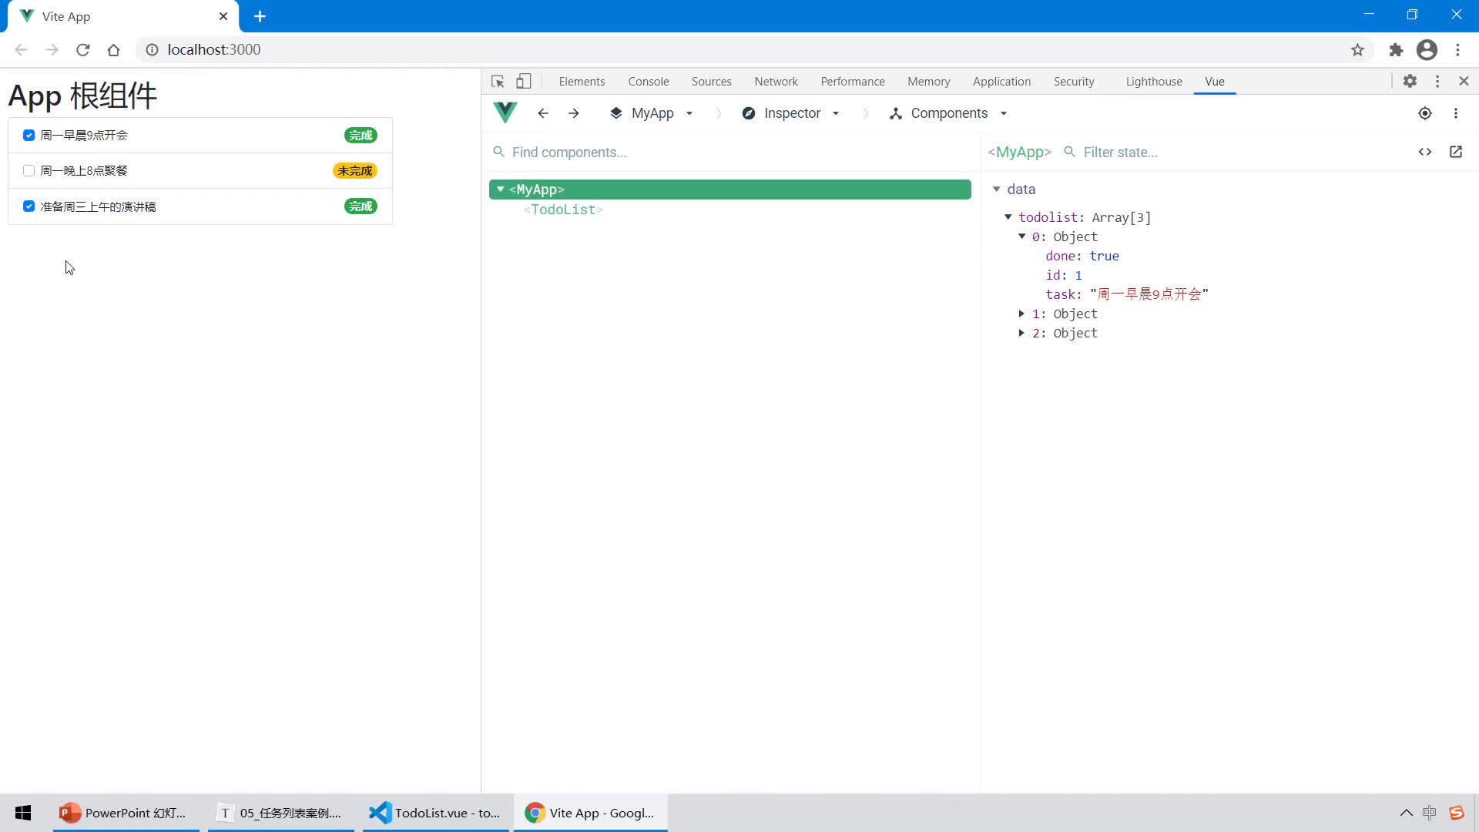Click the TodoList component in tree
The height and width of the screenshot is (832, 1479).
[x=562, y=210]
